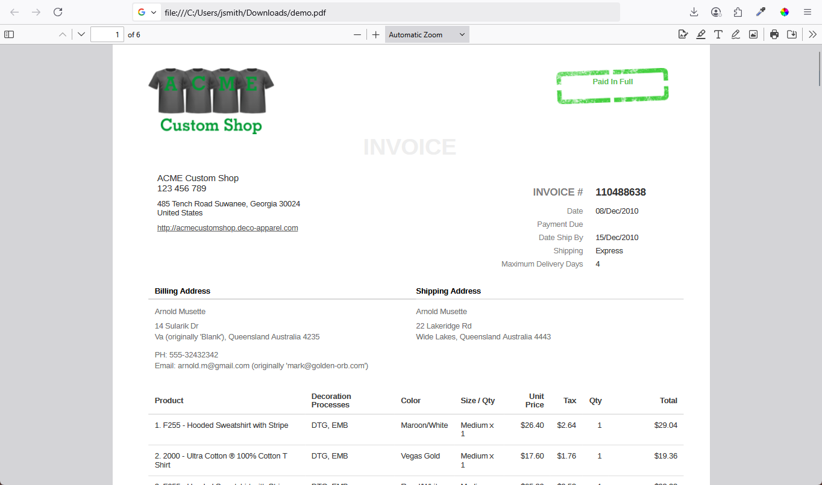The image size is (822, 485).
Task: Click the page number input field
Action: point(107,35)
